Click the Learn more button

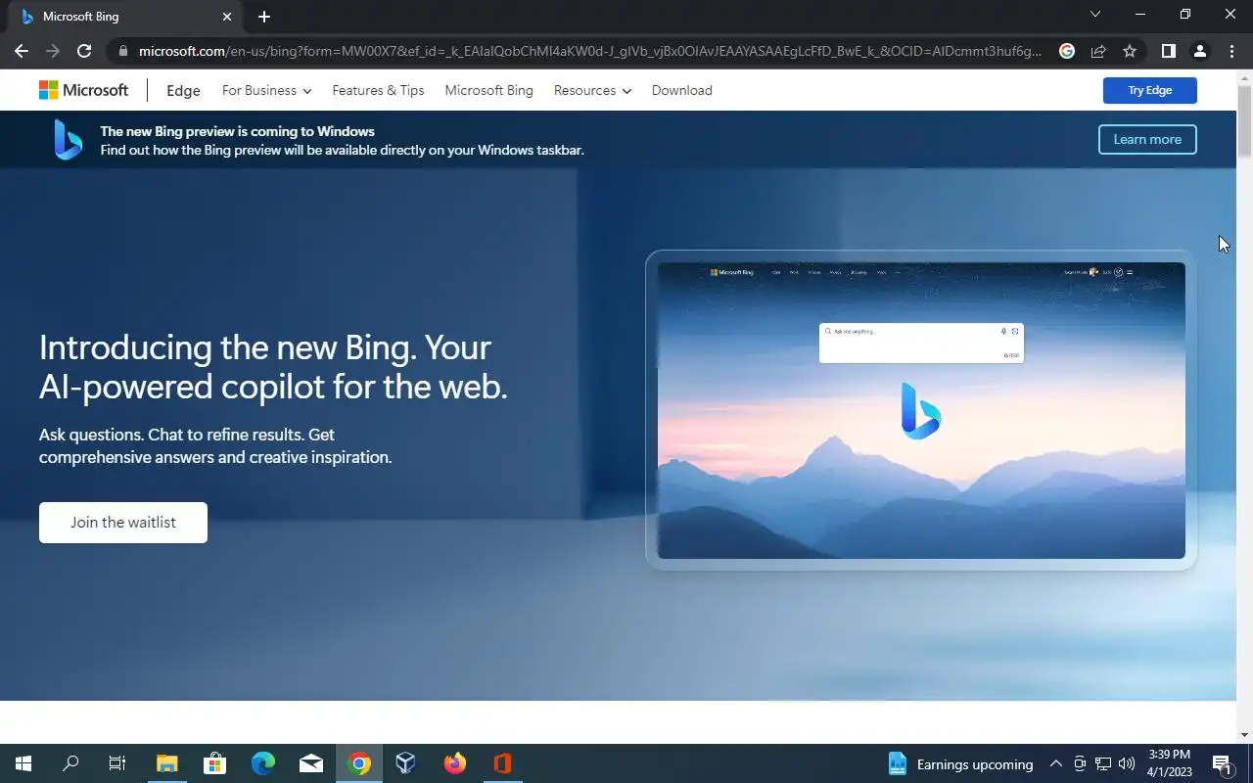pyautogui.click(x=1147, y=139)
